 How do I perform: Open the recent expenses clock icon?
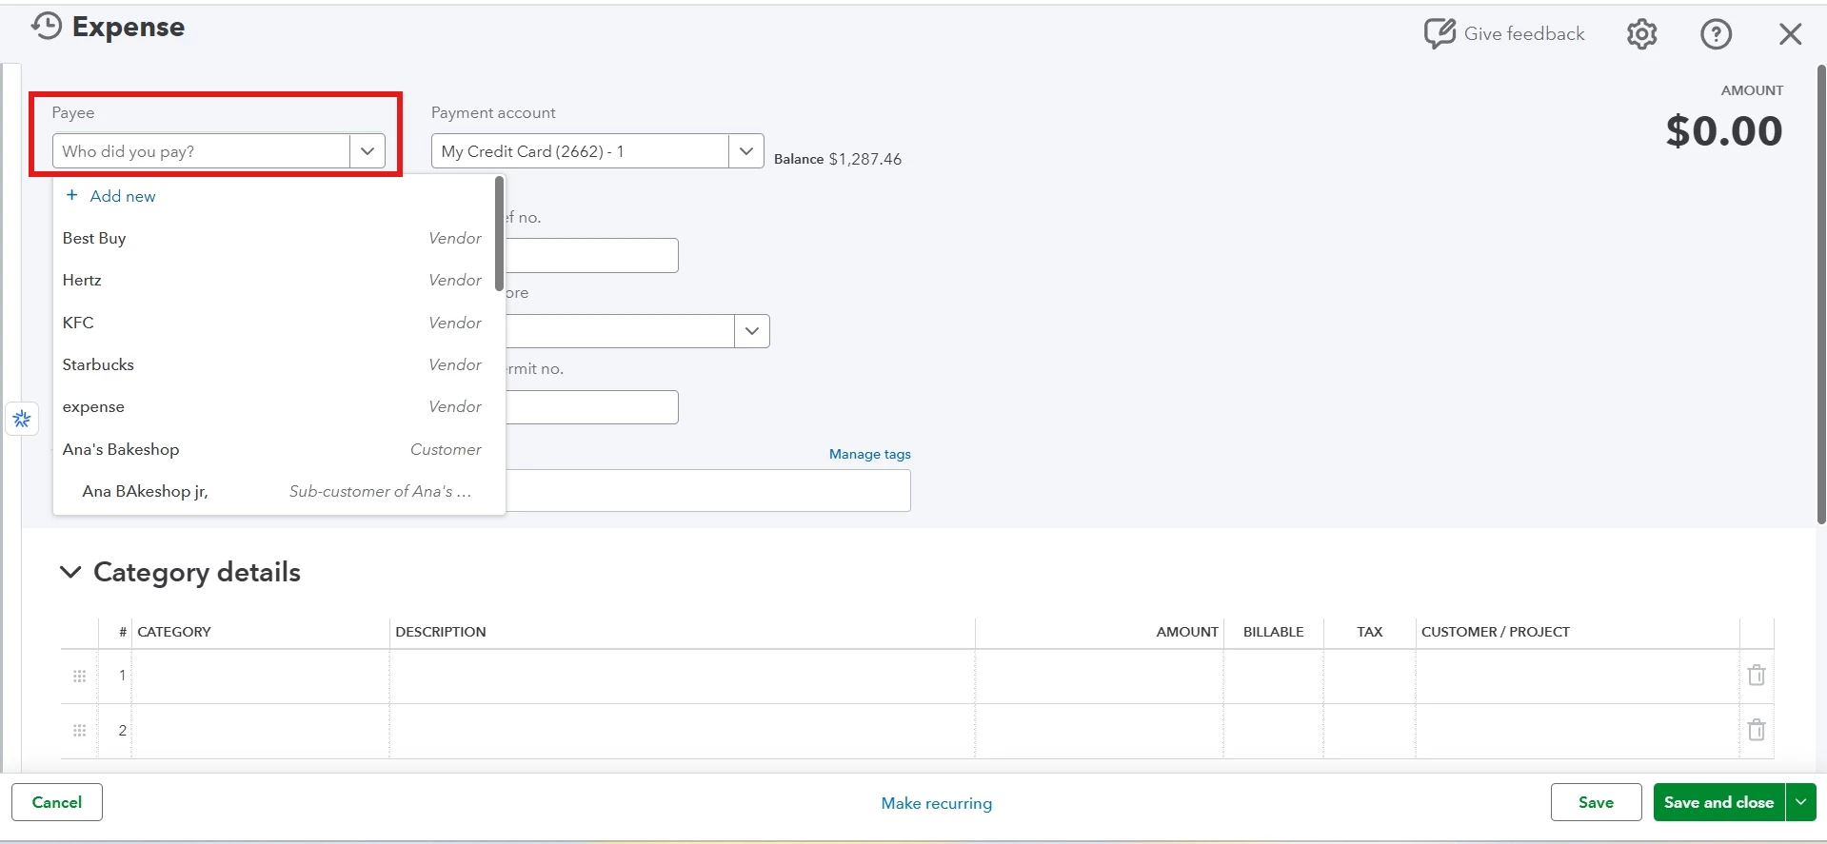pos(46,27)
